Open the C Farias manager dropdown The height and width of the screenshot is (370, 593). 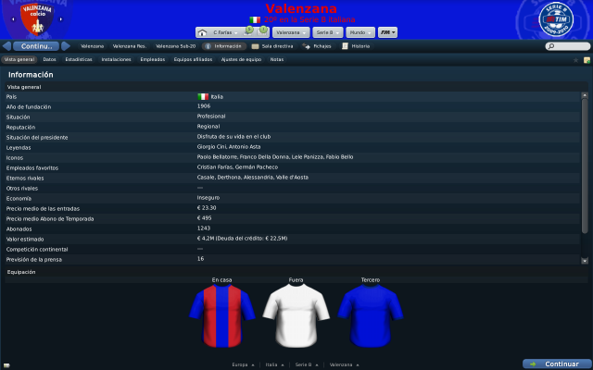(x=226, y=33)
